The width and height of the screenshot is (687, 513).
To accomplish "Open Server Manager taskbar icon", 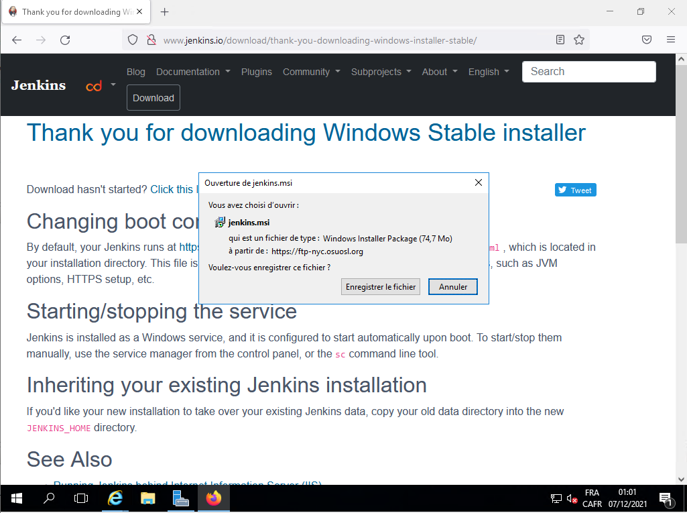I will coord(180,498).
